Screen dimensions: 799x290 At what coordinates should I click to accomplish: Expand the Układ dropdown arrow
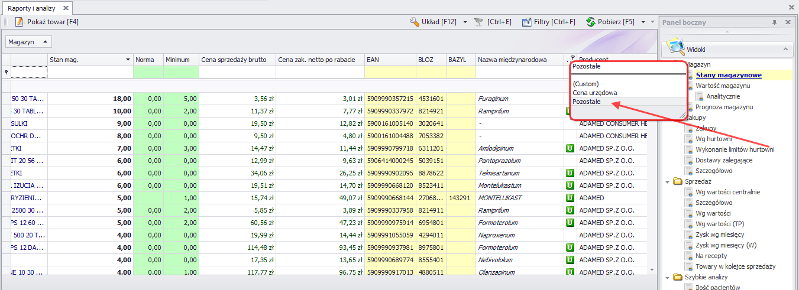point(465,22)
